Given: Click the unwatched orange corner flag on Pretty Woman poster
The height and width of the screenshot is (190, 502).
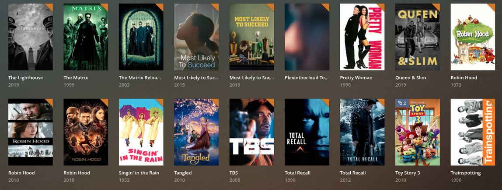Looking at the screenshot, I should click(382, 6).
